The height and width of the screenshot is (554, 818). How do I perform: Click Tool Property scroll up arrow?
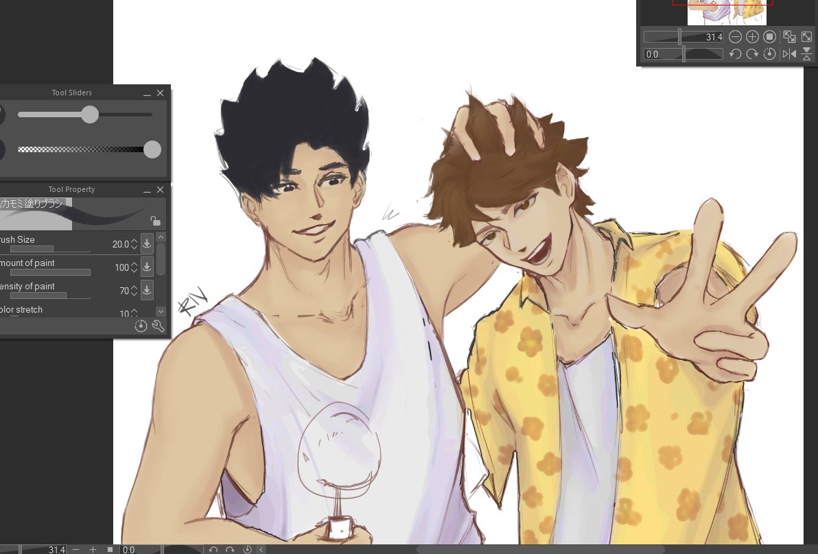tap(161, 237)
